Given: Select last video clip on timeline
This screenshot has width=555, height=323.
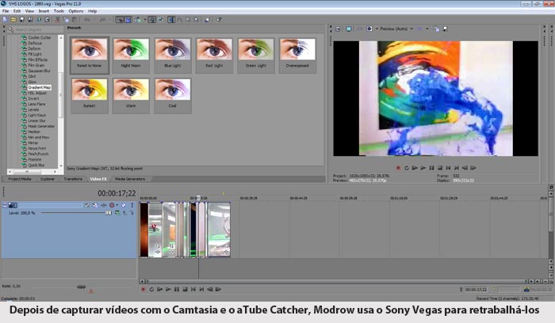Looking at the screenshot, I should [x=219, y=230].
